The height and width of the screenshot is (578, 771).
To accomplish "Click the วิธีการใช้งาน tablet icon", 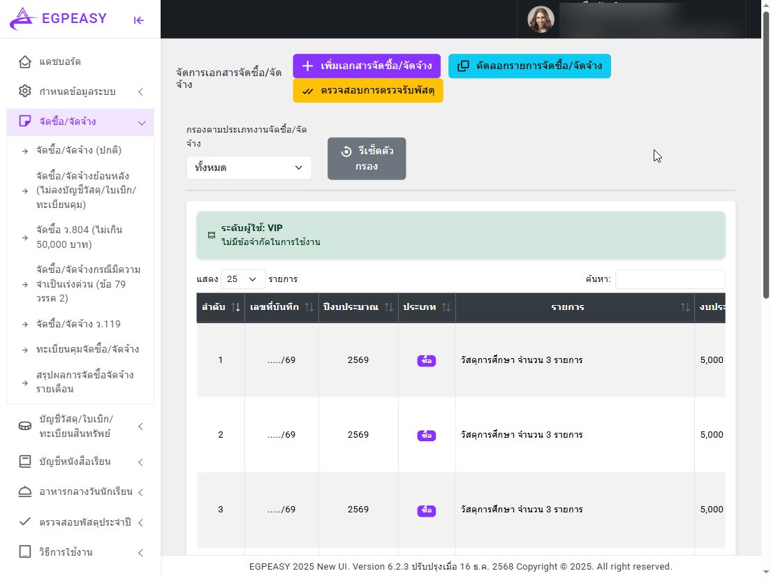I will point(25,552).
